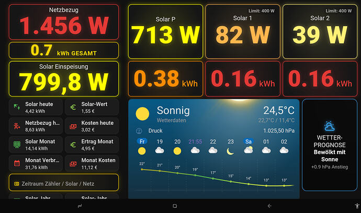This screenshot has height=213, width=361.
Task: Click the 22° point on temperature graph
Action: point(142,169)
